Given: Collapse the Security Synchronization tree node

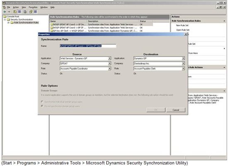Looking at the screenshot, I should click(x=5, y=20).
